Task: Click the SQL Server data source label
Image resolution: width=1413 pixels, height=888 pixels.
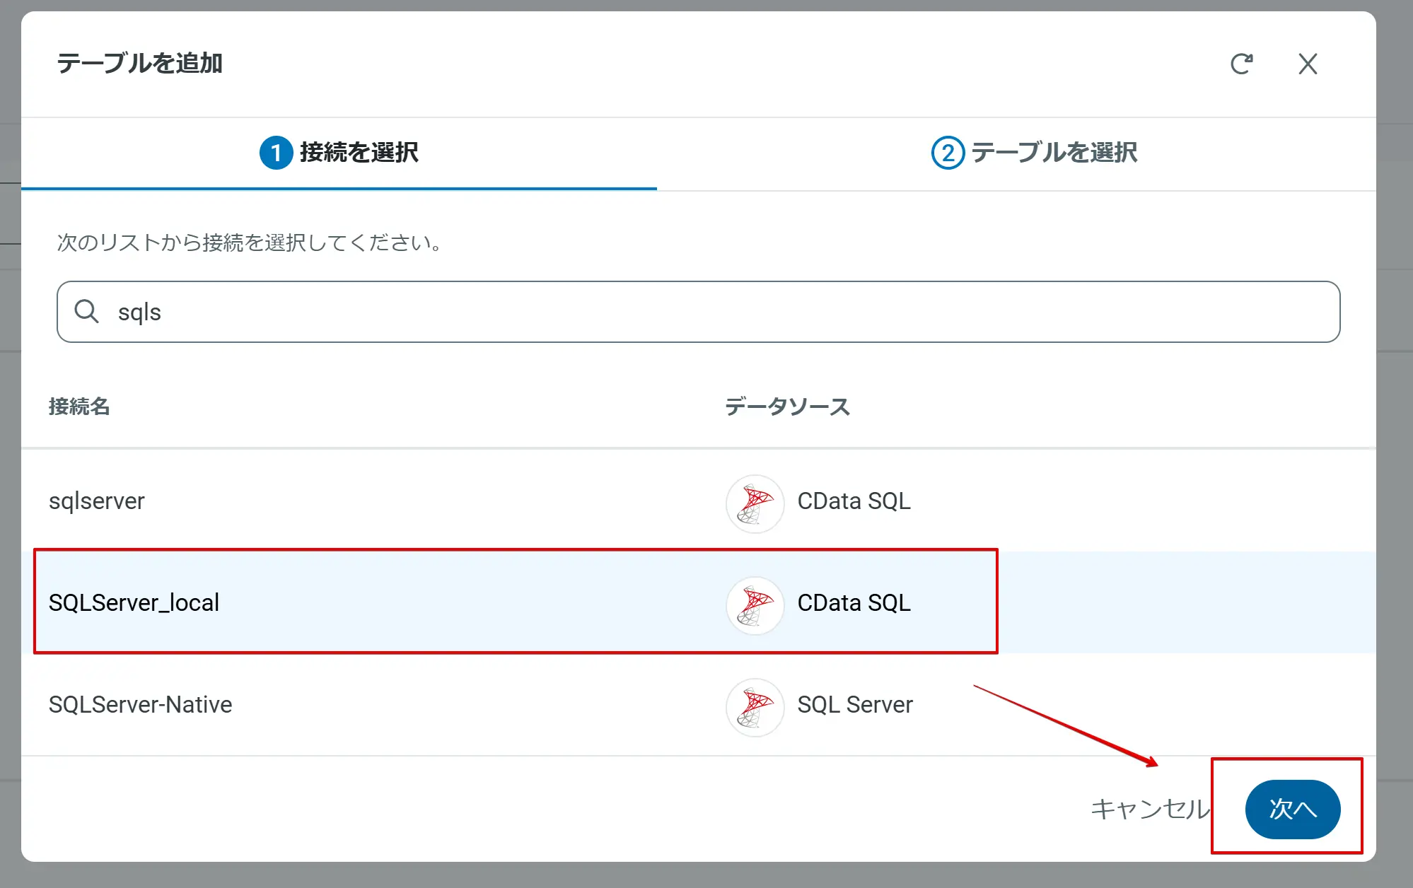Action: [854, 705]
